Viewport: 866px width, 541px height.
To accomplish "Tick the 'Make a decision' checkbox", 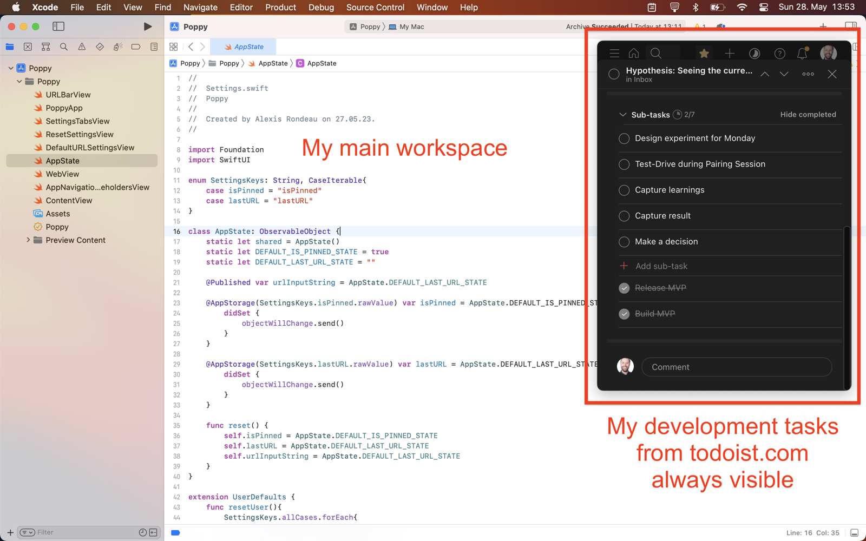I will pyautogui.click(x=624, y=242).
